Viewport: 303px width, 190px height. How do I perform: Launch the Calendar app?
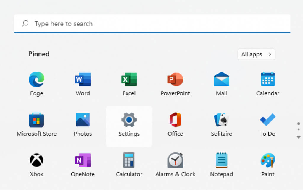coord(267,79)
